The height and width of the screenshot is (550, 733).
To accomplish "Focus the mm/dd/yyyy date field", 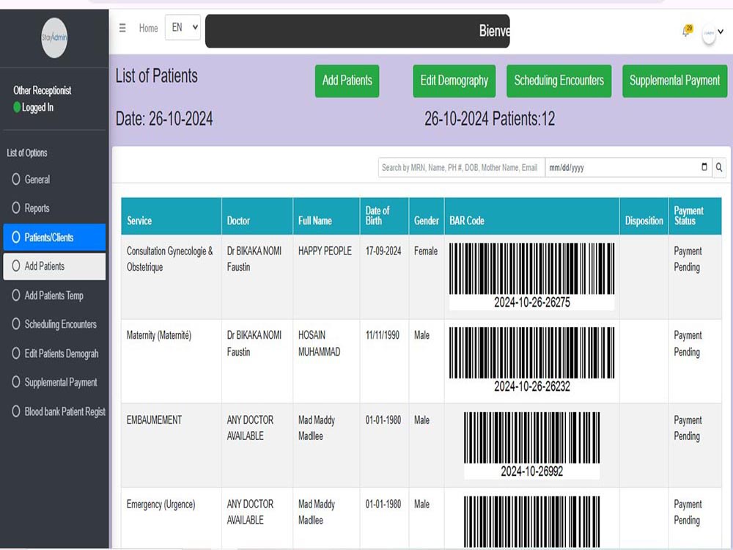I will (629, 167).
